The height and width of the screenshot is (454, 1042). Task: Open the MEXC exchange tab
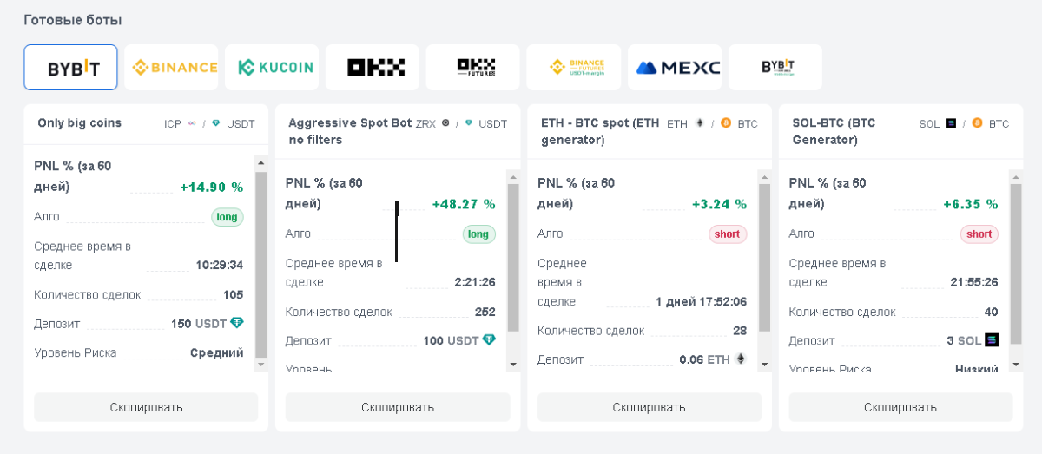[675, 68]
